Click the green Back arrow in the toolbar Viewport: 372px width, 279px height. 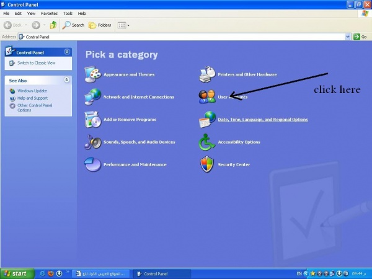click(x=7, y=25)
